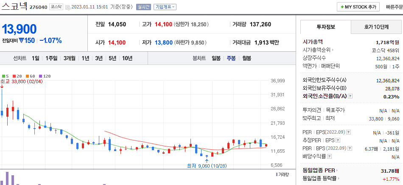This screenshot has height=185, width=403.
Task: Click the 거래량 volume legend label
Action: tap(284, 174)
